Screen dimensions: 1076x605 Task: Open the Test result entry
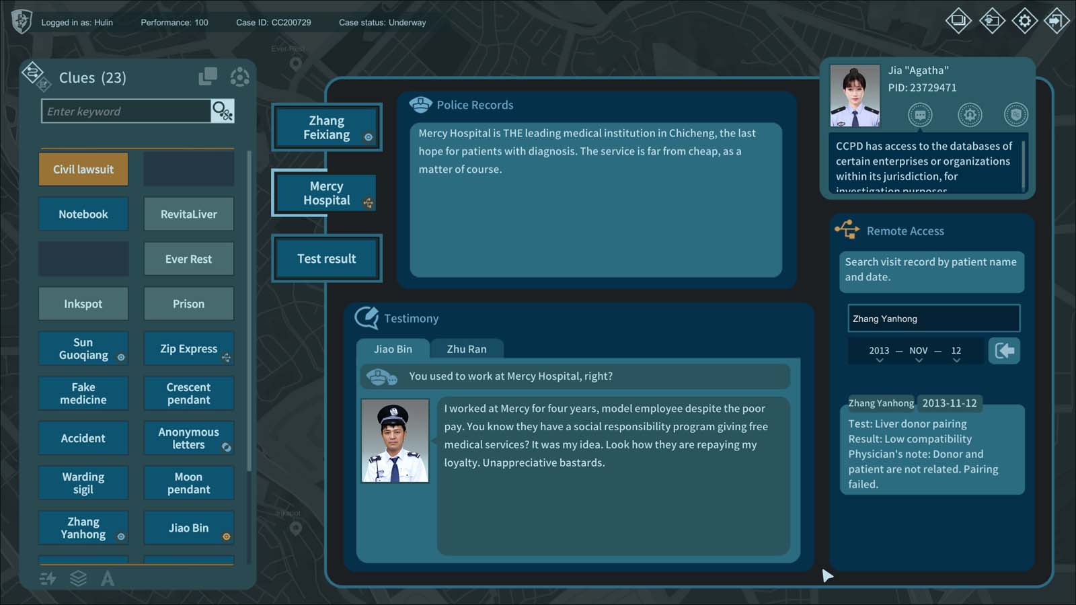pos(326,259)
